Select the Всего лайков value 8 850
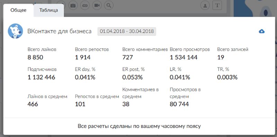The height and width of the screenshot is (137, 277). coord(35,57)
